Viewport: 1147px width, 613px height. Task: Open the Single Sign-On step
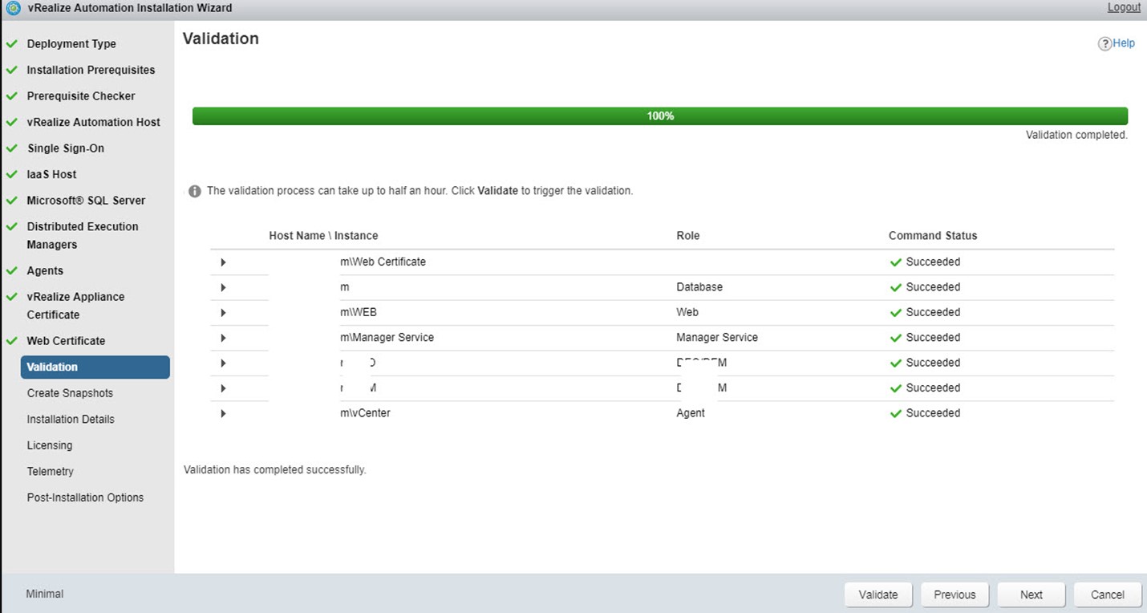click(66, 148)
